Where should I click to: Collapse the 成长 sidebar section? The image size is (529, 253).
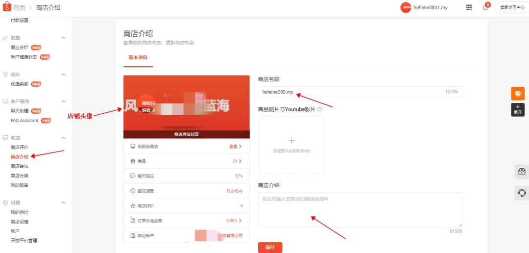pos(63,75)
